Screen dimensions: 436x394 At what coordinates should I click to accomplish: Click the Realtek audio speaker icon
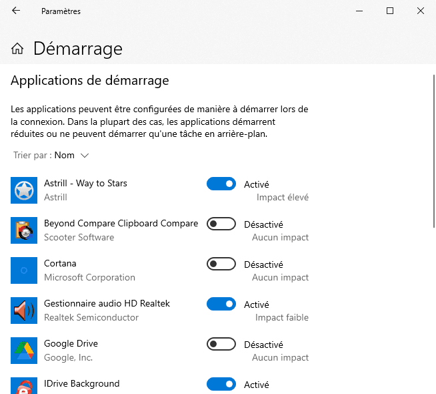(x=24, y=311)
